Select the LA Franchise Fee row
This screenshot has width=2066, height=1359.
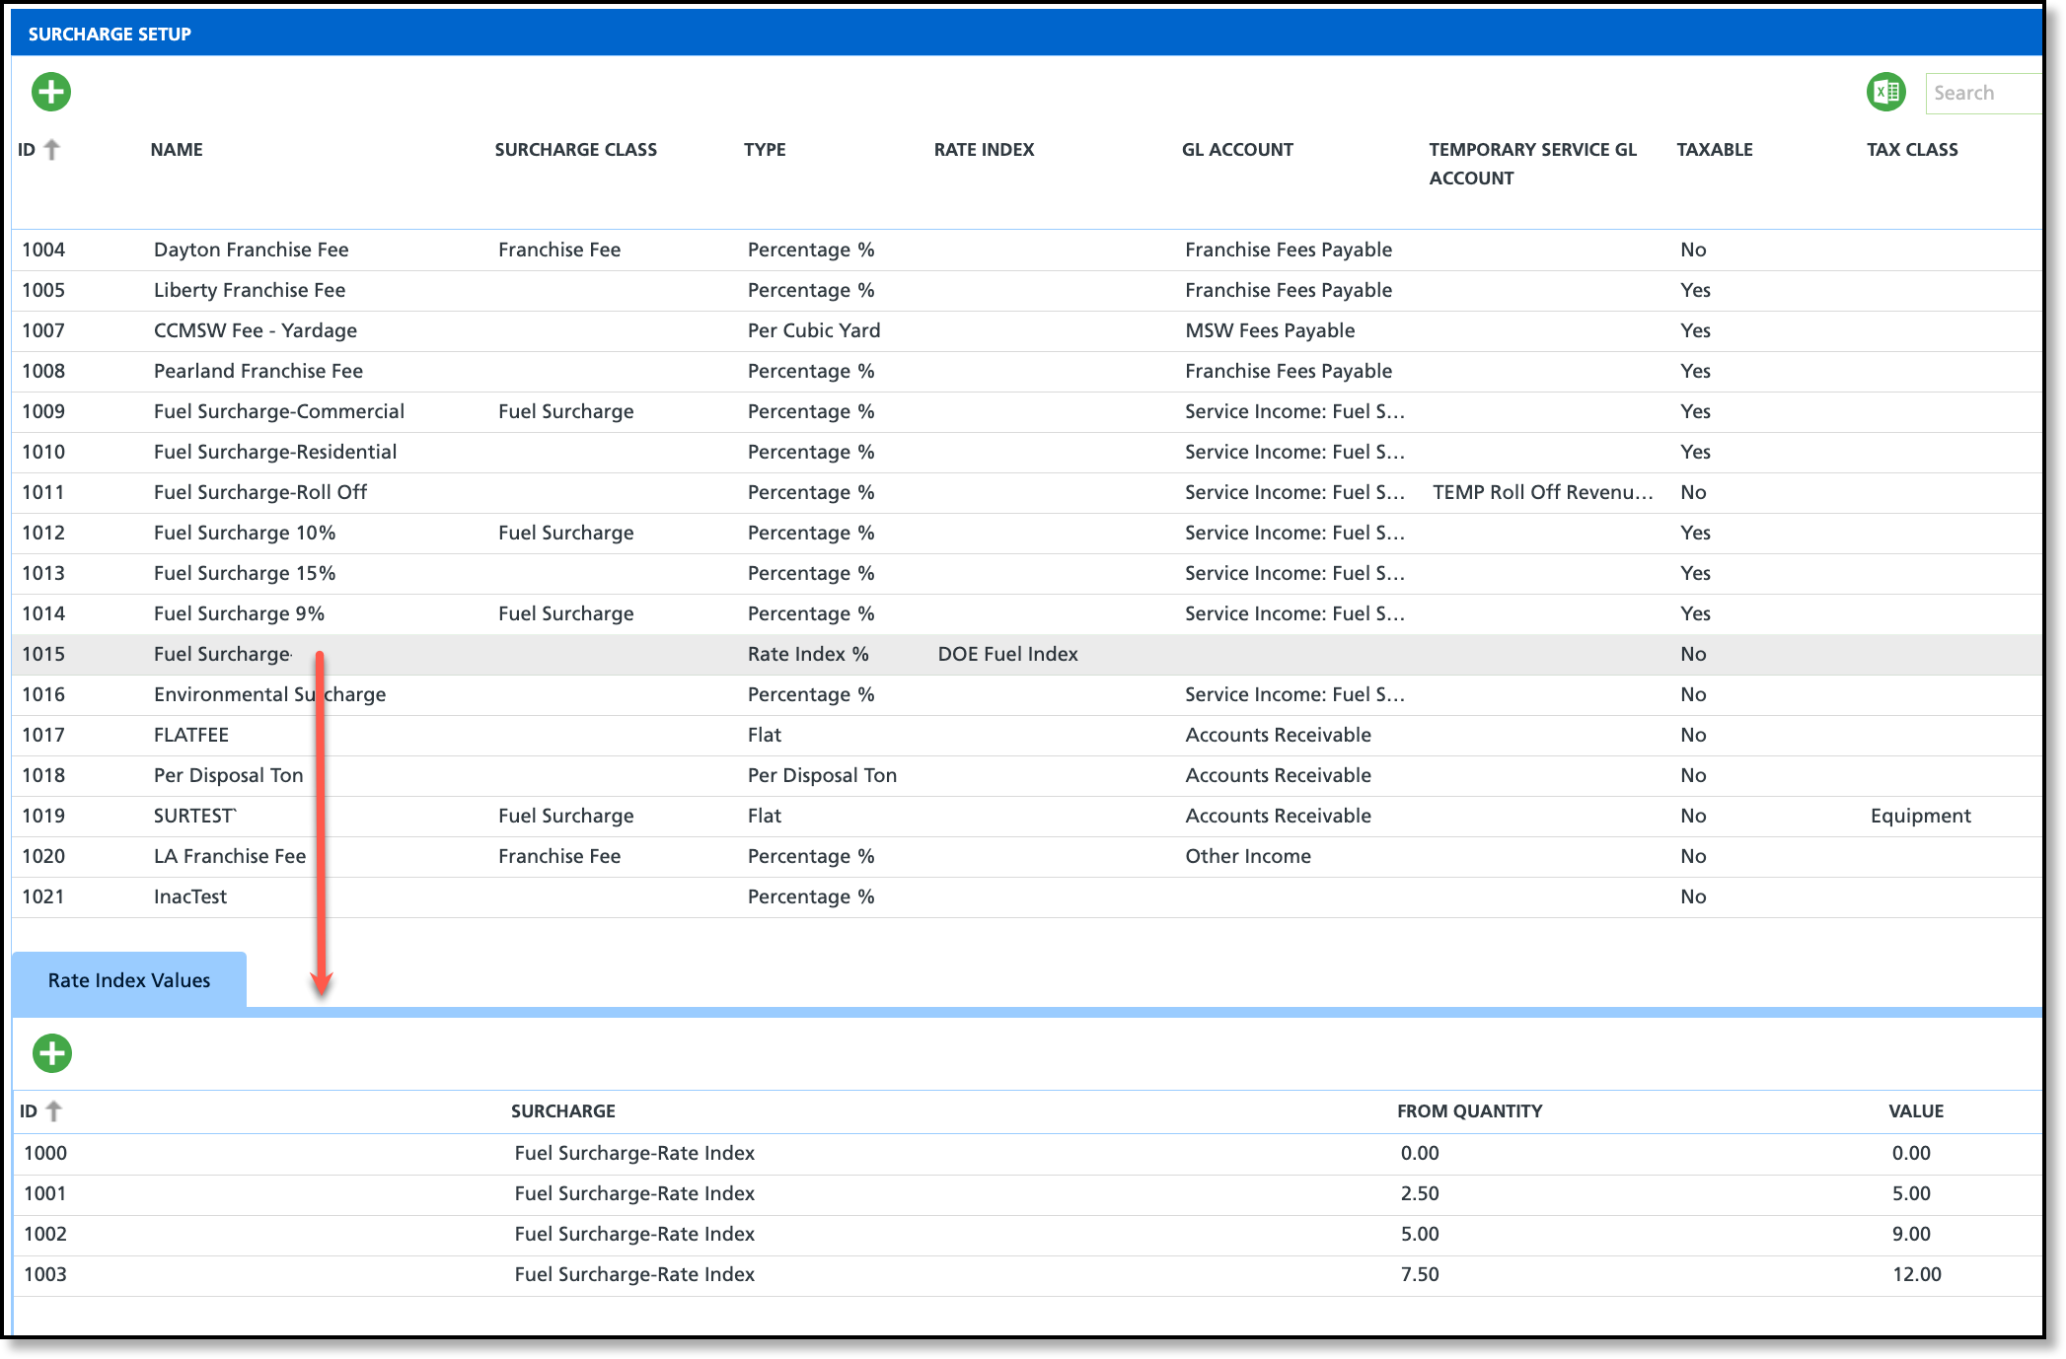[229, 856]
